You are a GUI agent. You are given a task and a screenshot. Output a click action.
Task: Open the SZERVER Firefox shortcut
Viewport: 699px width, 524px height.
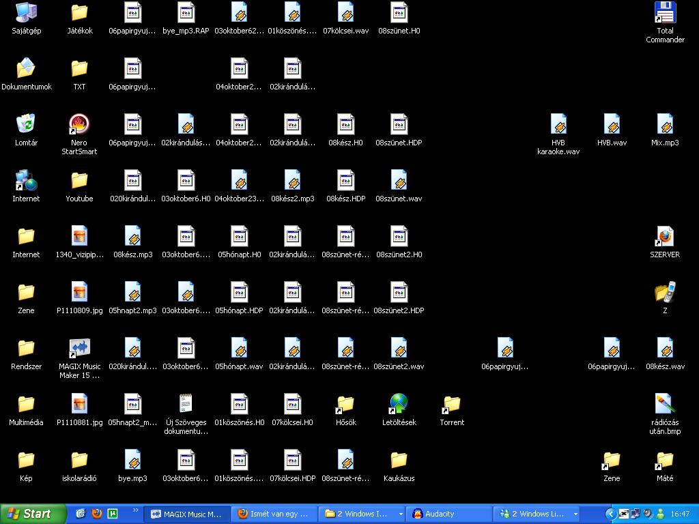pyautogui.click(x=665, y=237)
